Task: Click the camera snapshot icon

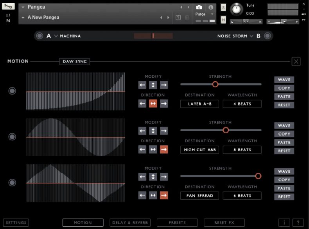Action: [199, 7]
